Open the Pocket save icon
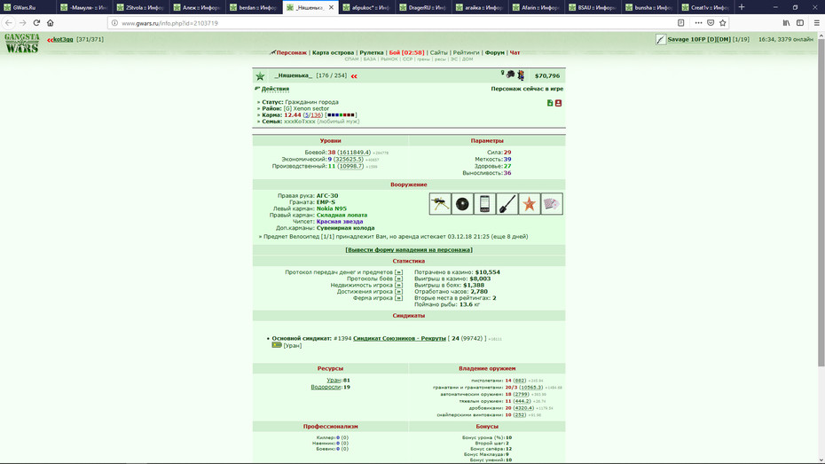This screenshot has width=825, height=464. pos(711,22)
